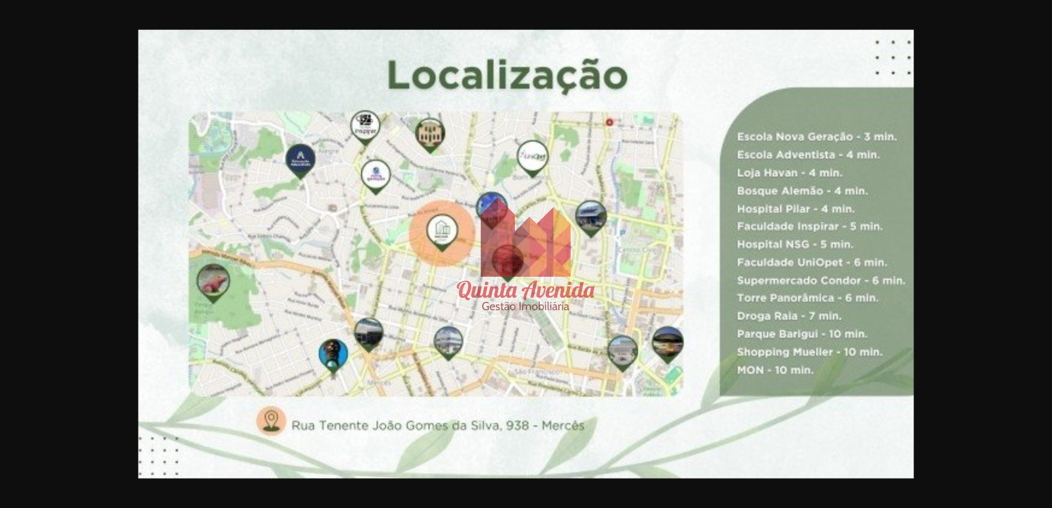Select the property pin in orange circle
The height and width of the screenshot is (508, 1052).
click(x=442, y=231)
